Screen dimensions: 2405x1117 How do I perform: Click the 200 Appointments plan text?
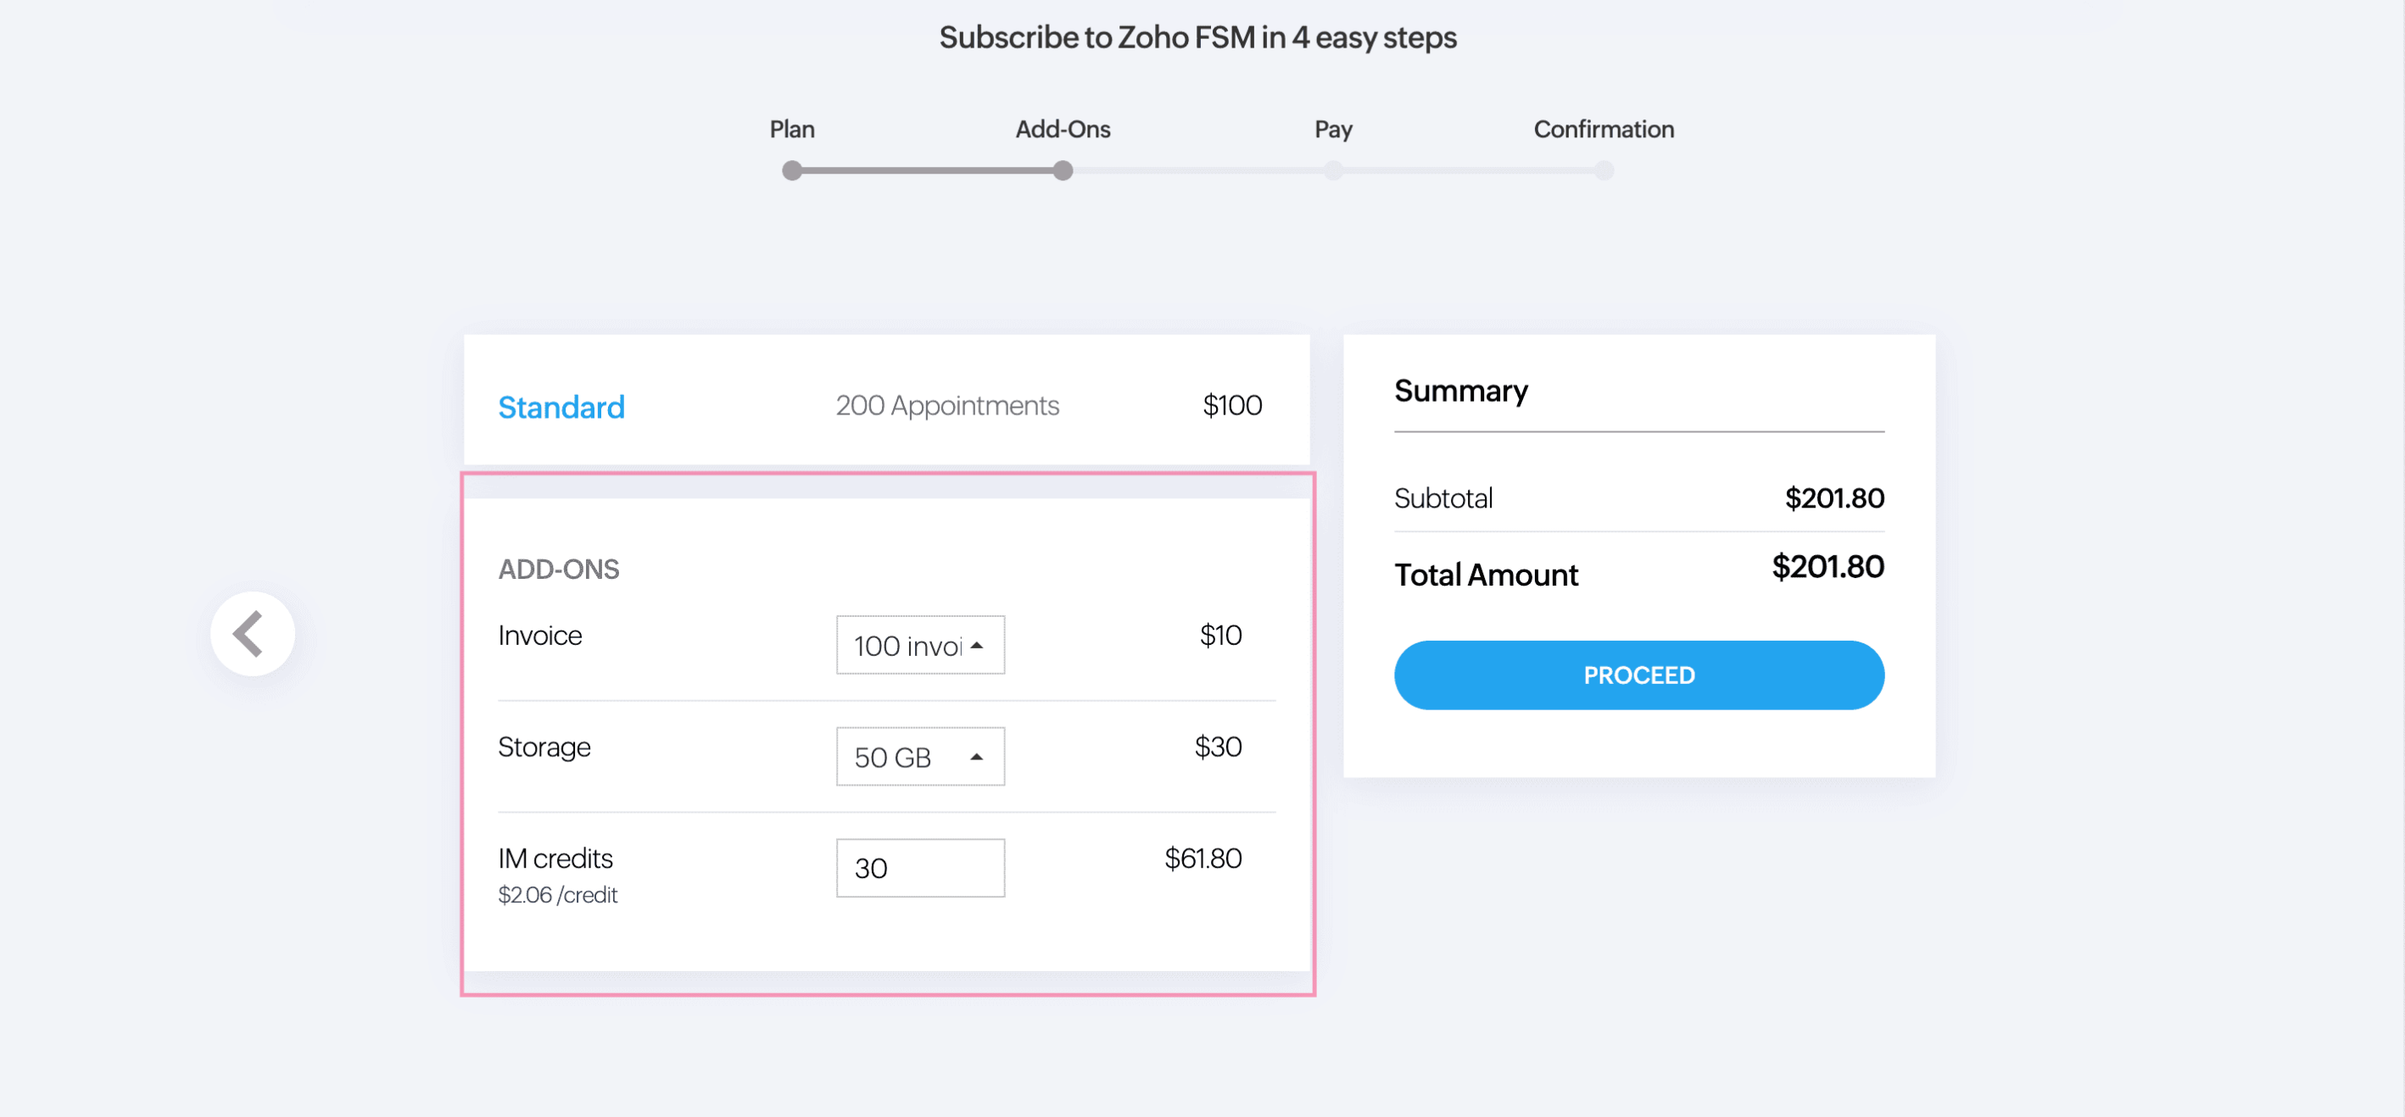(946, 406)
